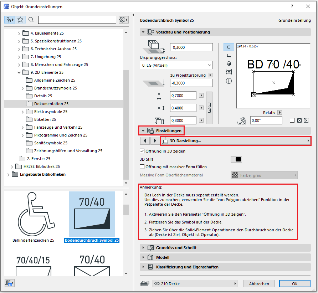Open the library settings gear menu

point(123,20)
